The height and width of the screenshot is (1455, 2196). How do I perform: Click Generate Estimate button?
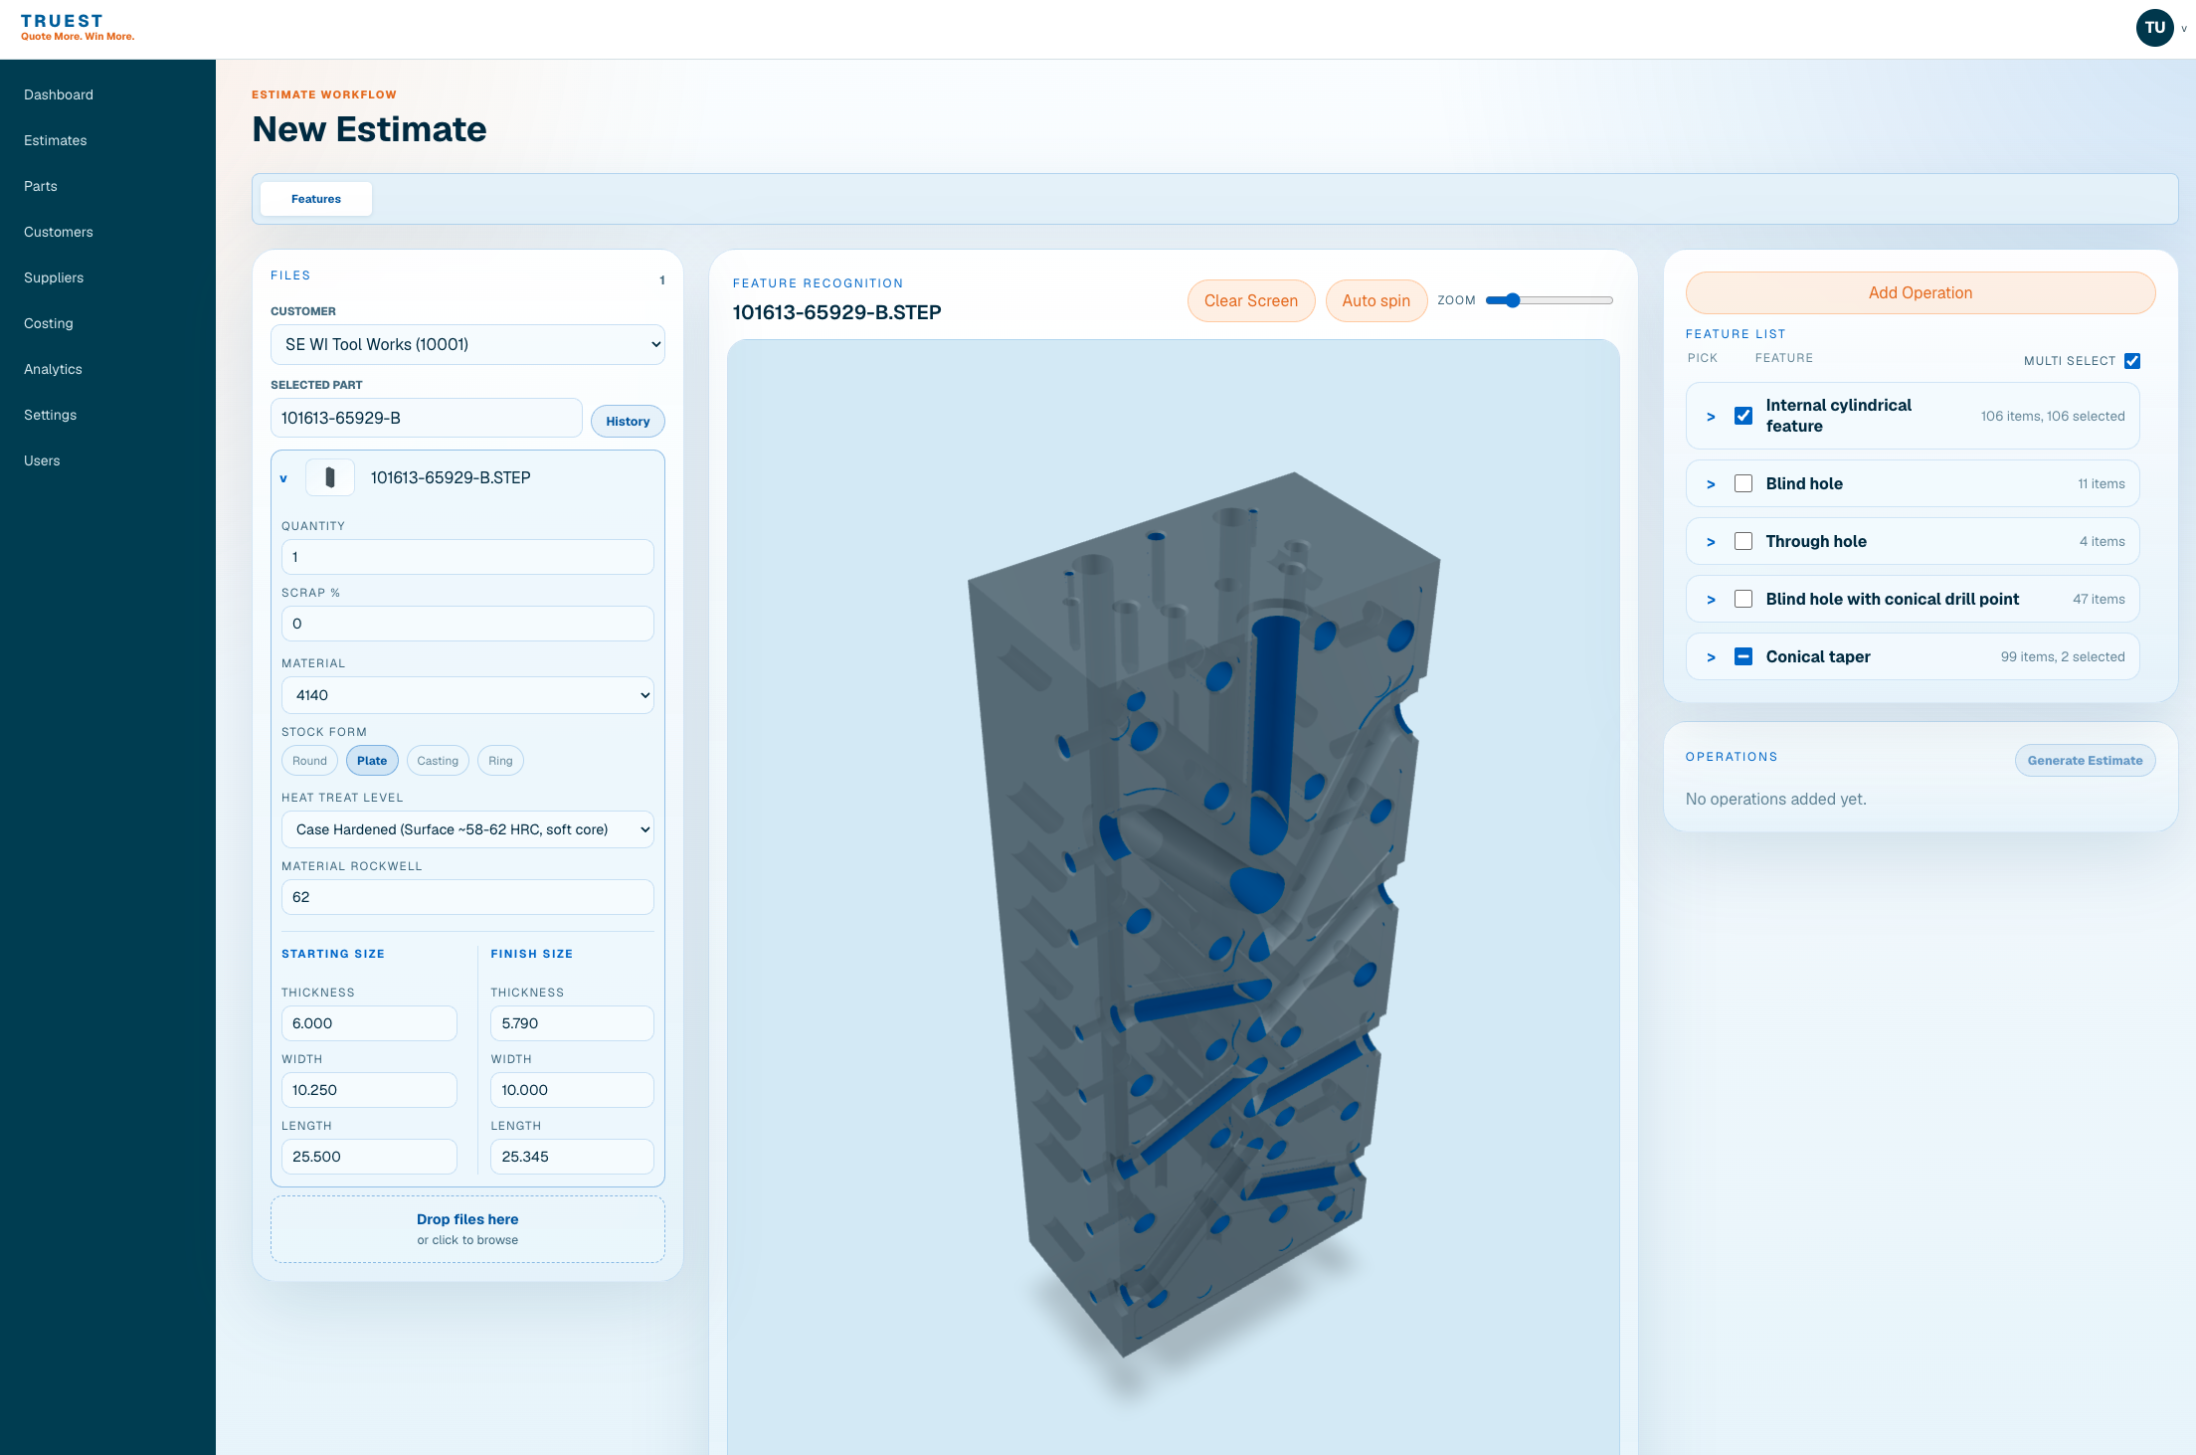tap(2085, 760)
